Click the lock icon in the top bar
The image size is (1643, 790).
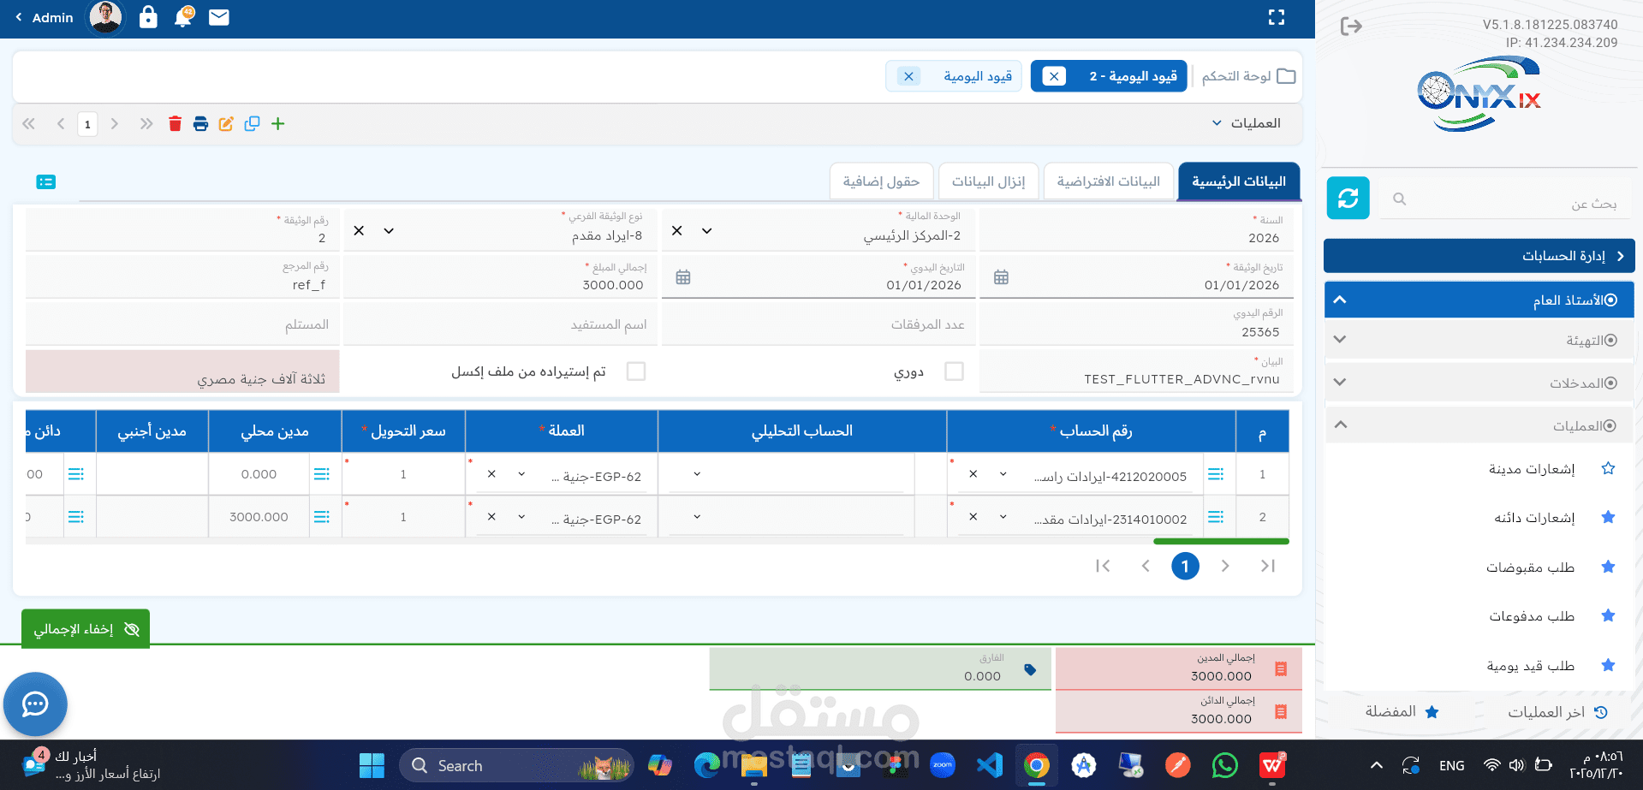click(x=148, y=17)
